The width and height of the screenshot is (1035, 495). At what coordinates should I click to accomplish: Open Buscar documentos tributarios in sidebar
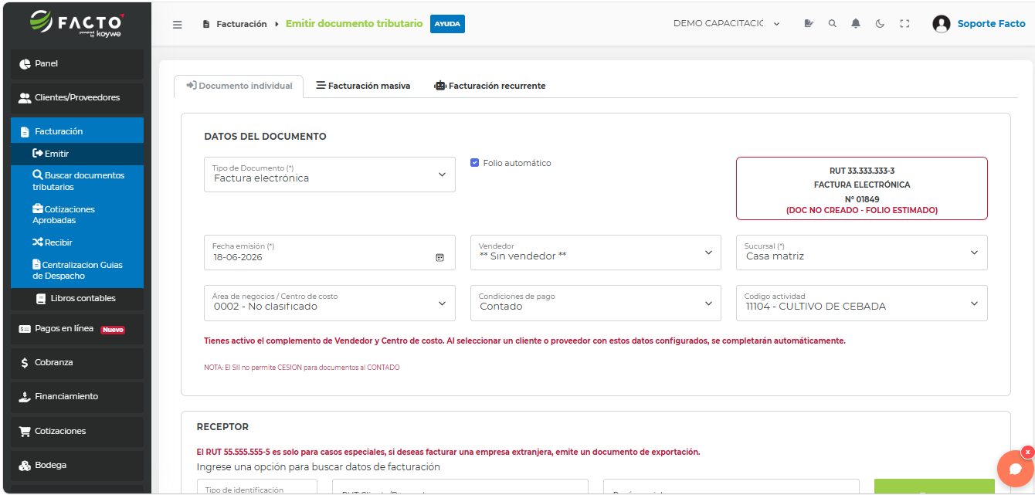pos(77,181)
